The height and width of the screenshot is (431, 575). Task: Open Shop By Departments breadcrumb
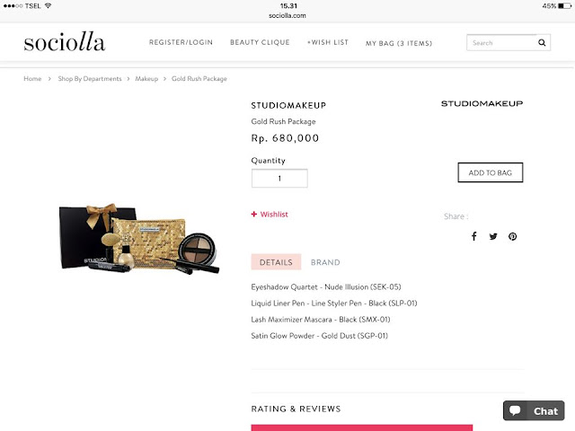coord(90,79)
